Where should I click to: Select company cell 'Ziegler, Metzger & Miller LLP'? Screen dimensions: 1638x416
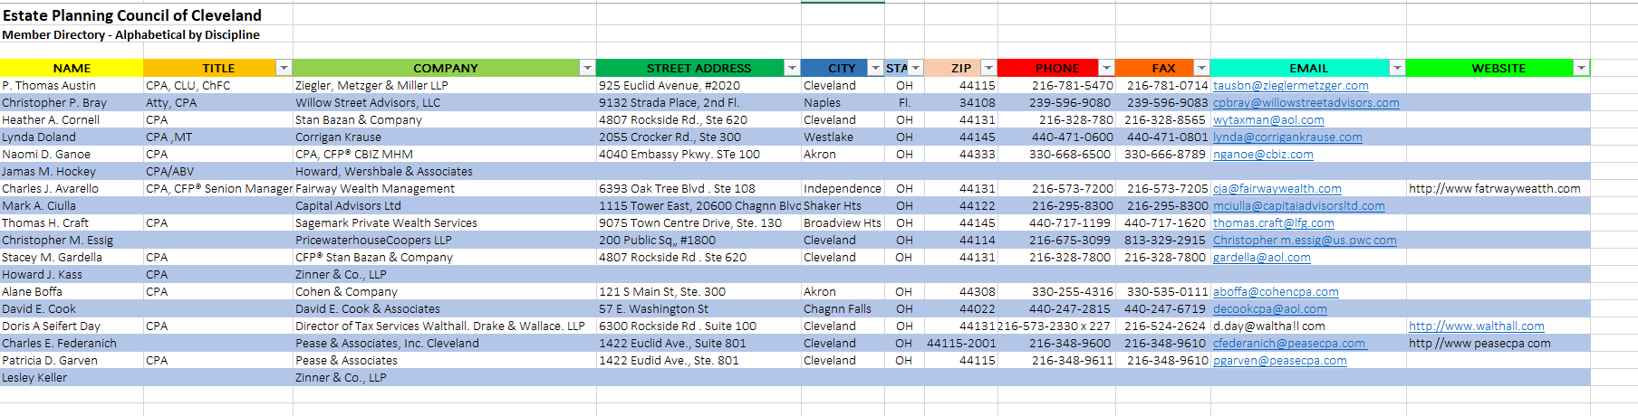[x=445, y=86]
